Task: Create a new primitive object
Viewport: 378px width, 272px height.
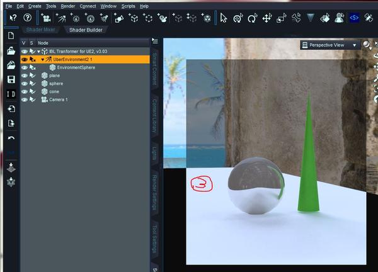Action: (x=119, y=18)
